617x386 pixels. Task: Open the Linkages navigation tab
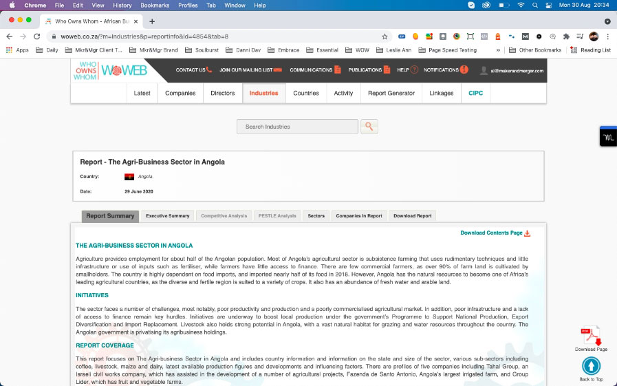(441, 94)
